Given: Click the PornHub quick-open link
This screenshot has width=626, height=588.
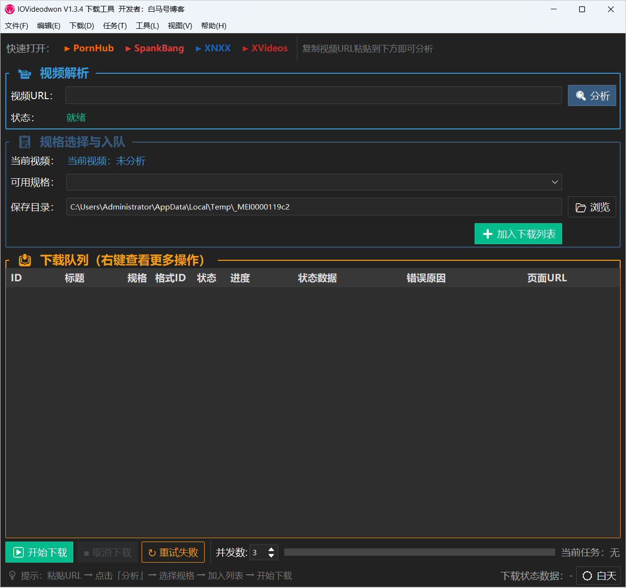Looking at the screenshot, I should pos(89,48).
